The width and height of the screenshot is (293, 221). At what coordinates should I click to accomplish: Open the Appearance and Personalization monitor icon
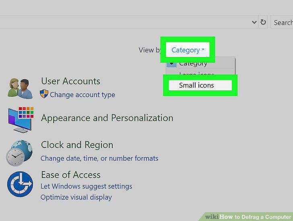[x=21, y=120]
